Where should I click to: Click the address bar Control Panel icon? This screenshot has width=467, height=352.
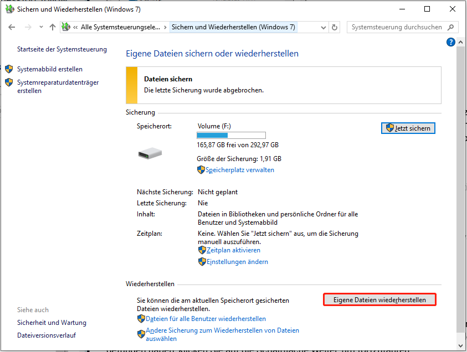click(66, 27)
